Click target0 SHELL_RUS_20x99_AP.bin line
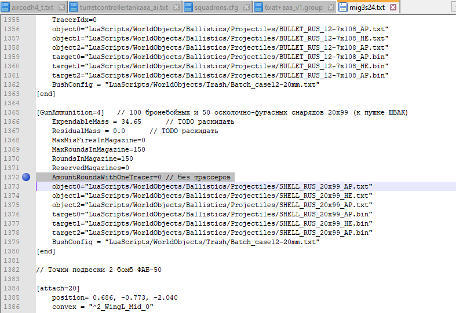This screenshot has height=313, width=456. click(212, 214)
